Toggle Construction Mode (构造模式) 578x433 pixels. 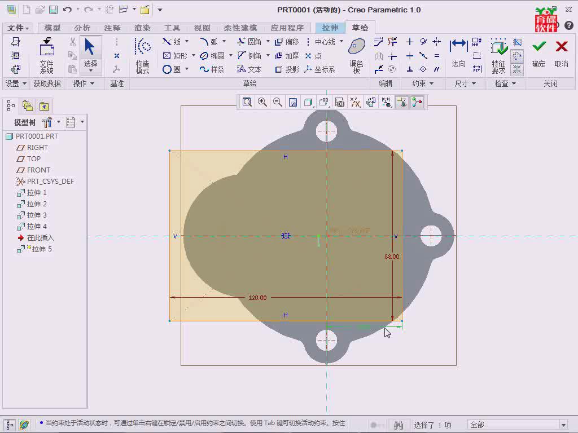click(x=143, y=56)
